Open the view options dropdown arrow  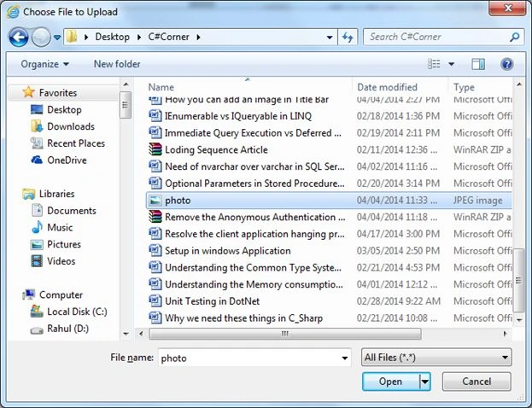click(452, 64)
